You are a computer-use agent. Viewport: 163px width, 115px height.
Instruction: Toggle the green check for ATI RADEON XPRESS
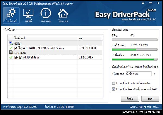pos(11,48)
